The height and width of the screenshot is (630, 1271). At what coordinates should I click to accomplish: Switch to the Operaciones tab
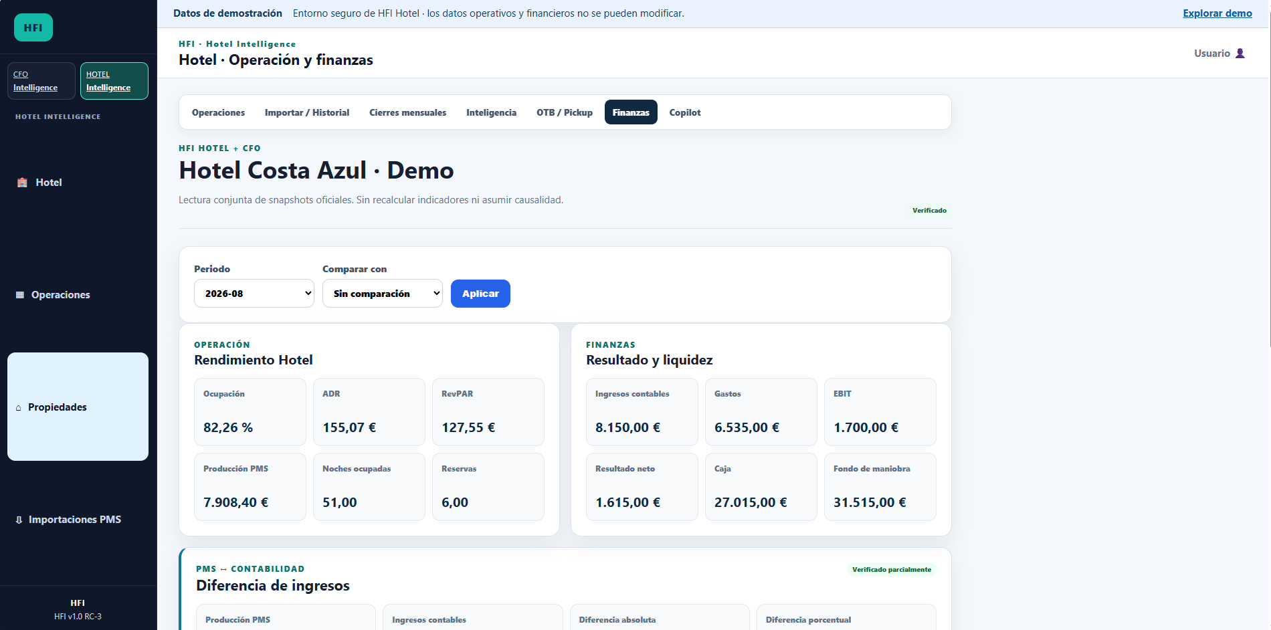[x=218, y=112]
